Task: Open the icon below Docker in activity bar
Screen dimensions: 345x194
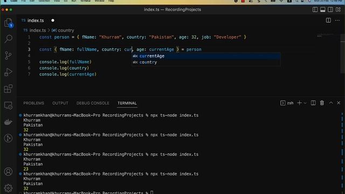Action: 9,138
